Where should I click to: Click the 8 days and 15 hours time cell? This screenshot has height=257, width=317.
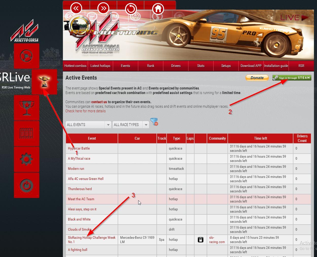coord(260,240)
